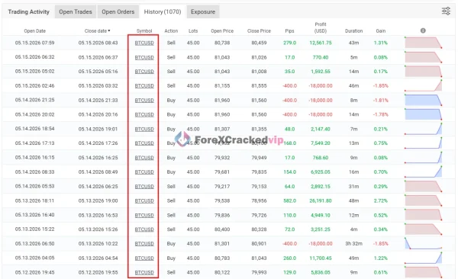Image resolution: width=458 pixels, height=279 pixels.
Task: Sort by the Open Price column header
Action: coord(222,31)
